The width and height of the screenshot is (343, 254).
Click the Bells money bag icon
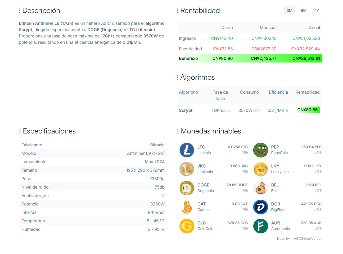coord(261,188)
